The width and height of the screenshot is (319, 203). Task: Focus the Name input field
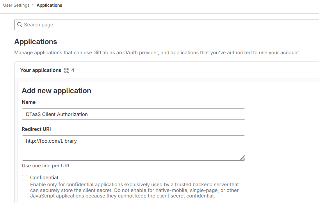pyautogui.click(x=133, y=114)
